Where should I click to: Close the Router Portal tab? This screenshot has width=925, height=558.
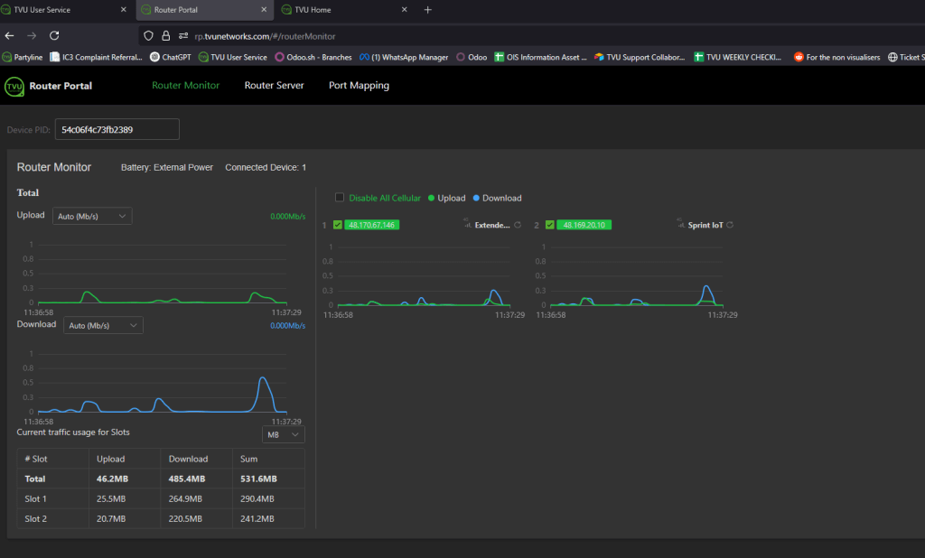pyautogui.click(x=264, y=9)
